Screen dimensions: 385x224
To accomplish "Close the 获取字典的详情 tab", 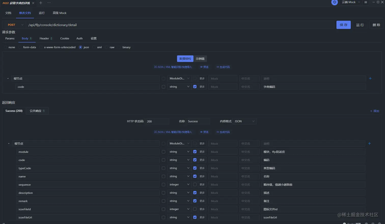I will [x=33, y=3].
